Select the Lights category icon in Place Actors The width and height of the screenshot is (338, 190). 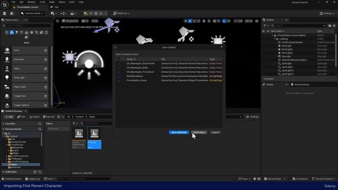(16, 32)
